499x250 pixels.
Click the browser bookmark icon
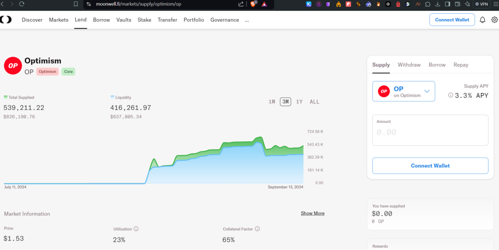coord(76,4)
